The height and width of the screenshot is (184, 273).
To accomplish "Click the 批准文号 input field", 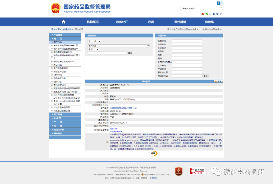I will 187,41.
